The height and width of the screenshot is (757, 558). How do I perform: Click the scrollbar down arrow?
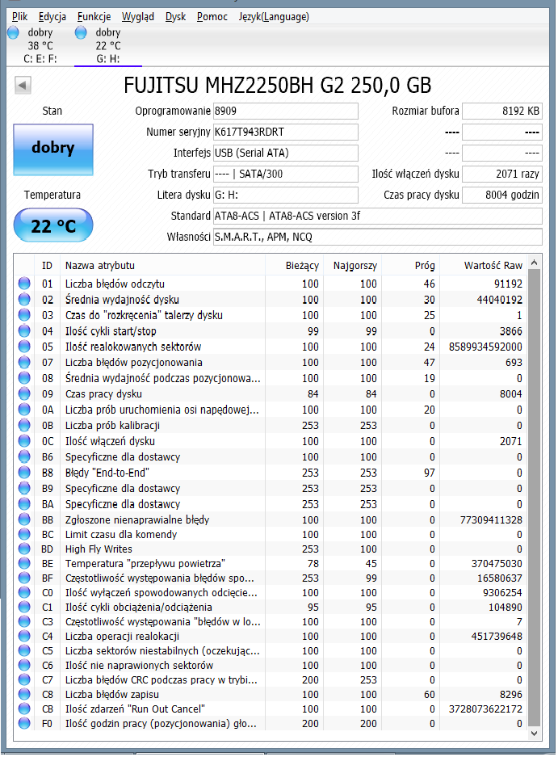pyautogui.click(x=534, y=734)
